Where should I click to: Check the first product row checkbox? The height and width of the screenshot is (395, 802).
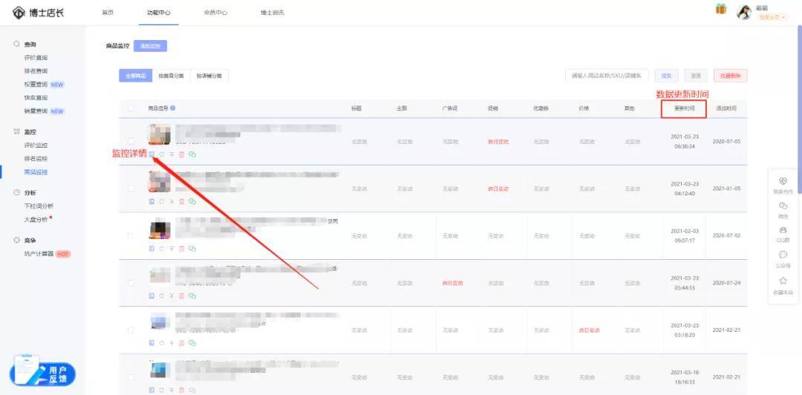coord(131,141)
